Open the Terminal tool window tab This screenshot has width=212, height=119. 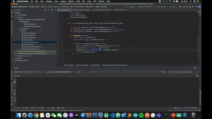coord(61,108)
